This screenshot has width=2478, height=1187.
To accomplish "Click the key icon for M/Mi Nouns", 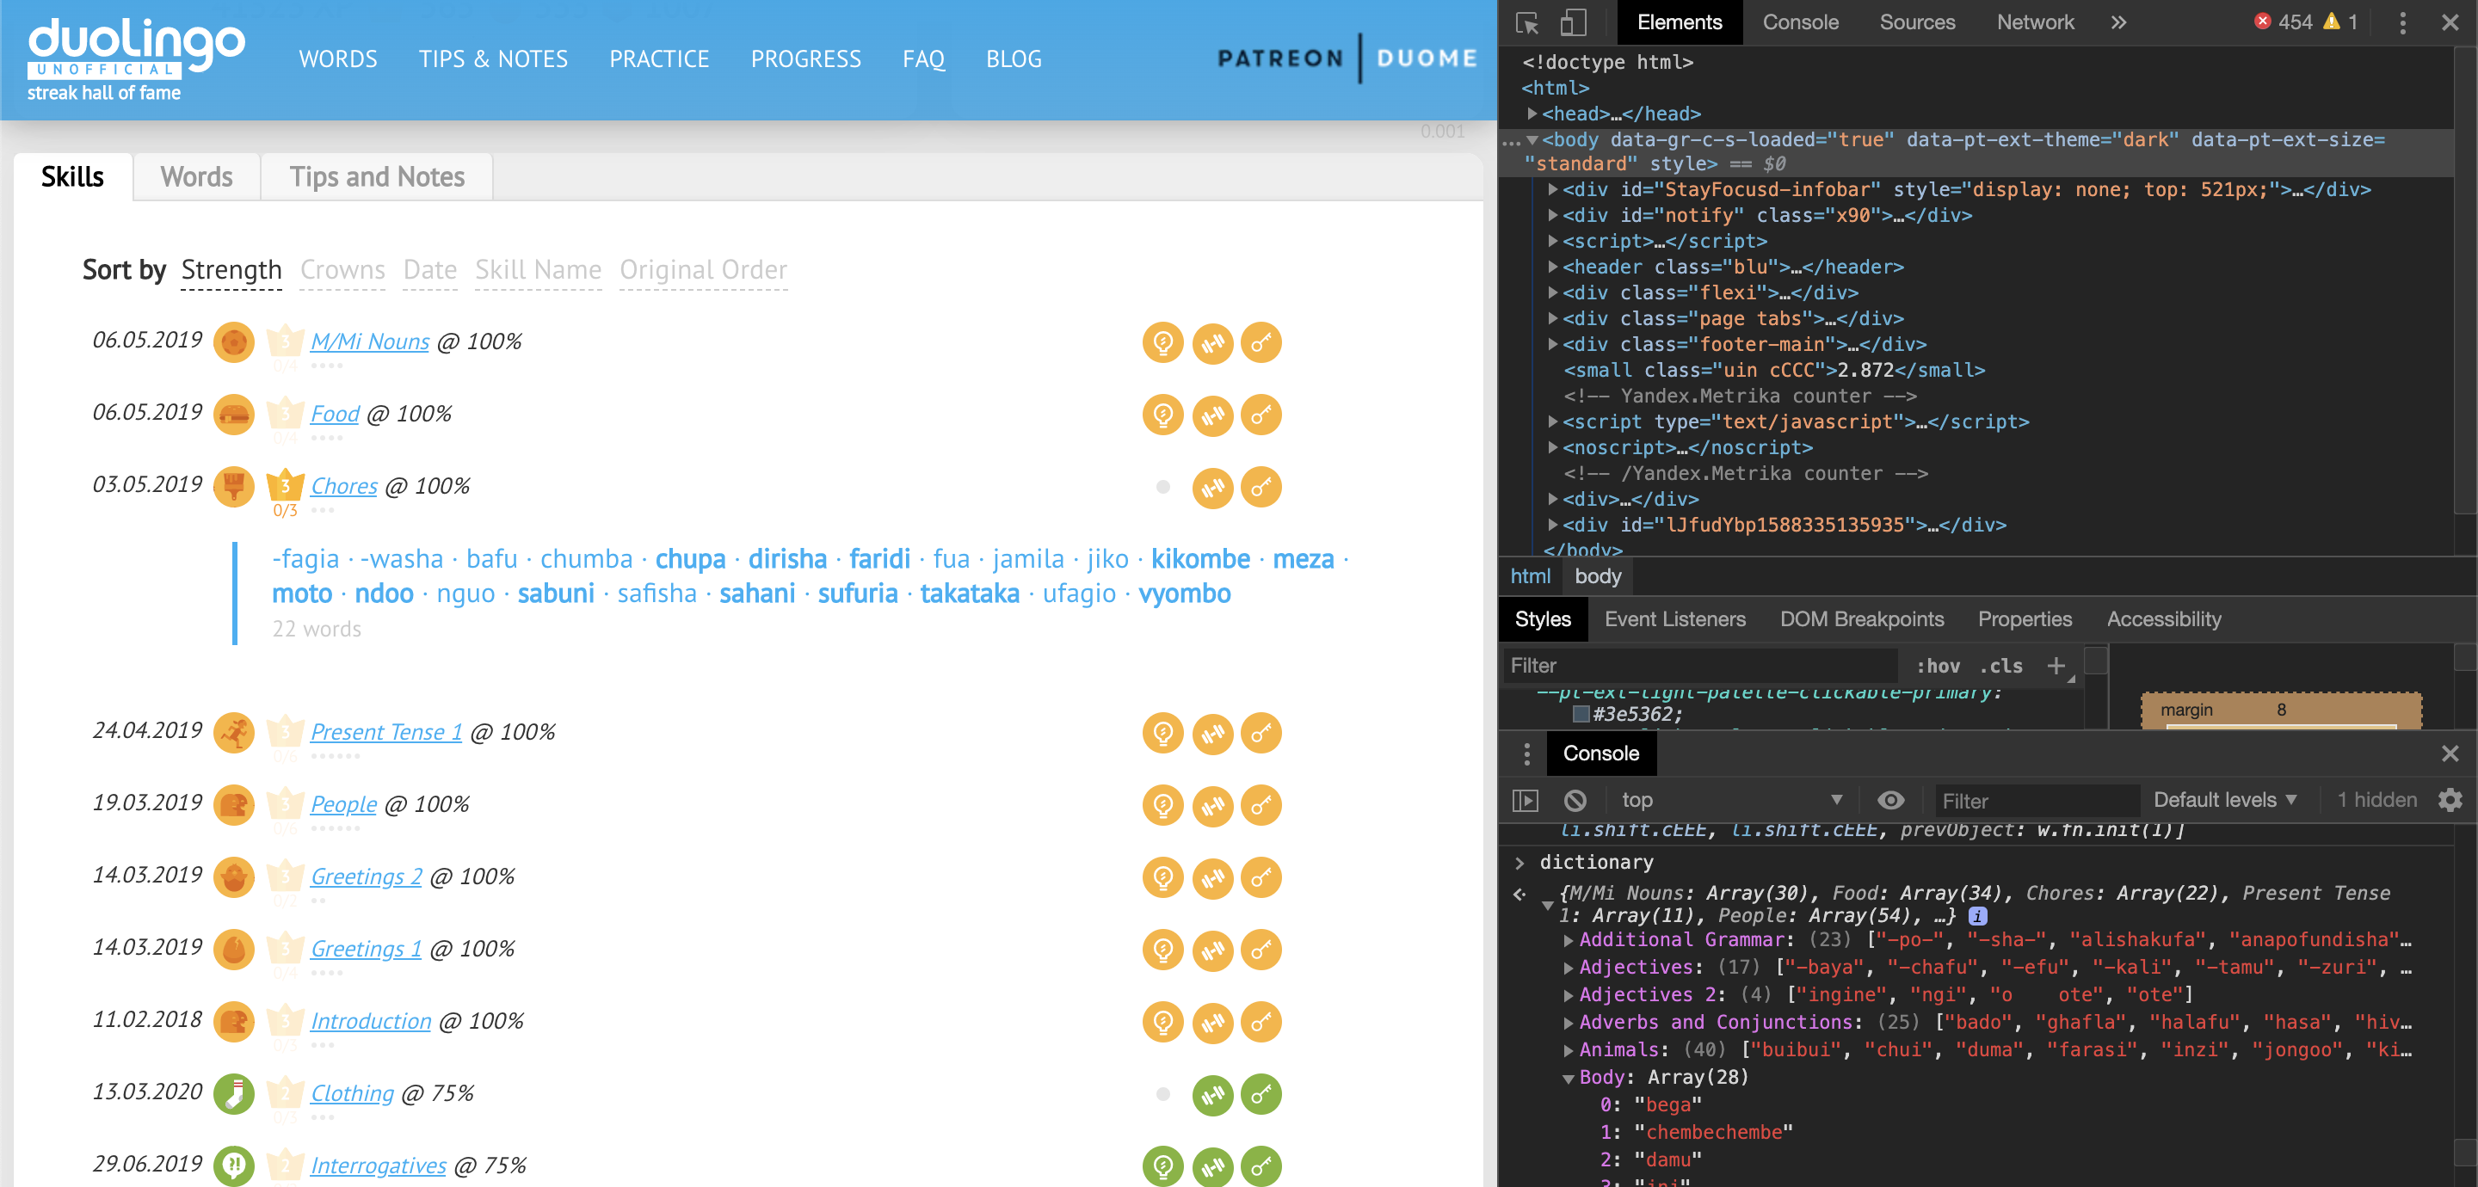I will coord(1261,342).
